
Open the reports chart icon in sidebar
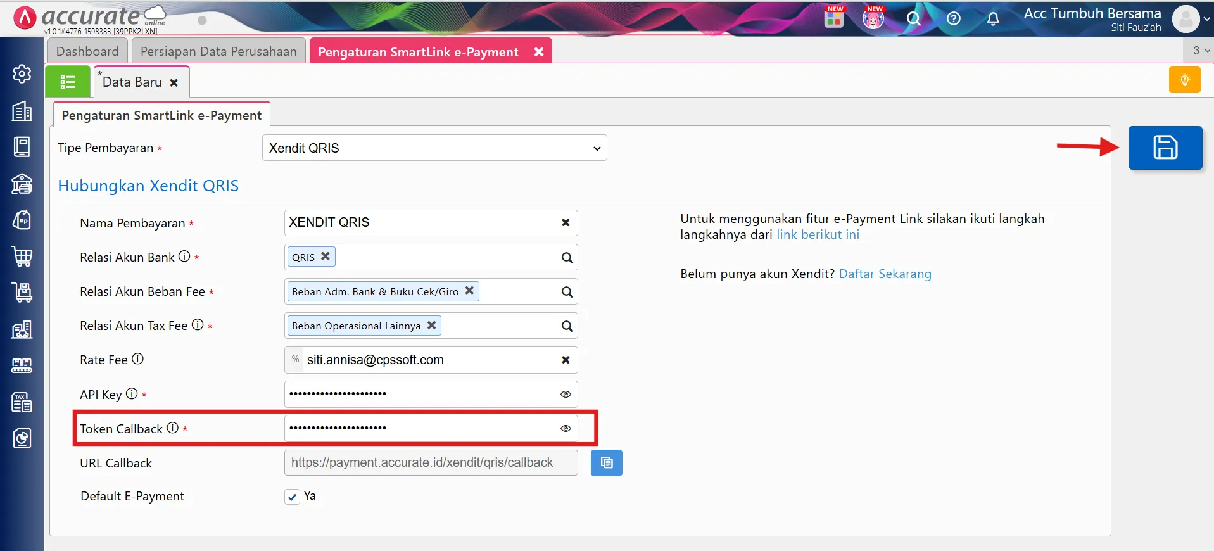[22, 438]
